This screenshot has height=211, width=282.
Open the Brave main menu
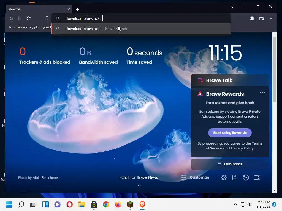271,18
